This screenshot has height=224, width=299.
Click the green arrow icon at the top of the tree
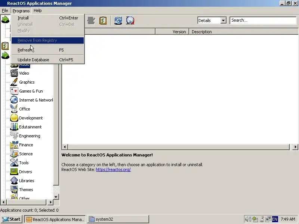pyautogui.click(x=5, y=19)
